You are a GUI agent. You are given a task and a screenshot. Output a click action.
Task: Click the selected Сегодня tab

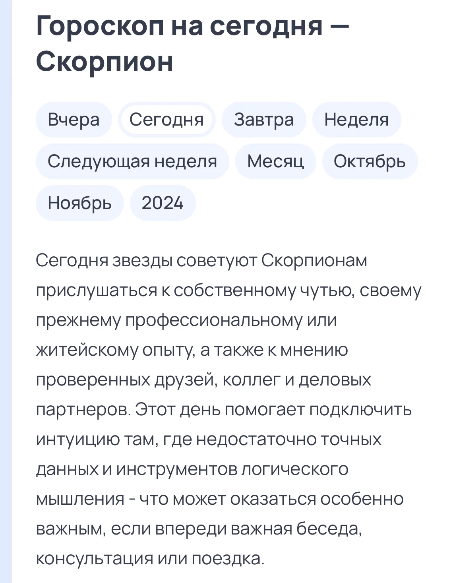click(166, 120)
